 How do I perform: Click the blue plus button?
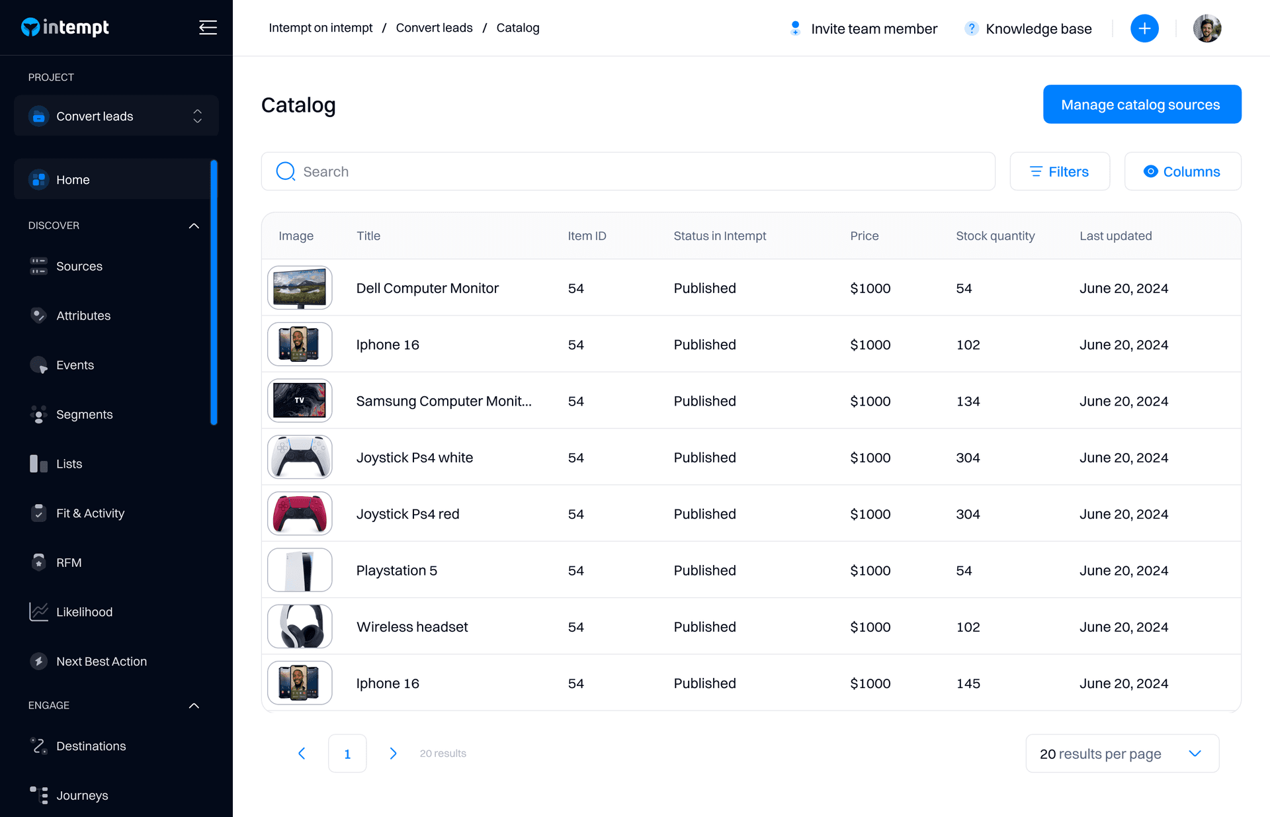point(1144,28)
